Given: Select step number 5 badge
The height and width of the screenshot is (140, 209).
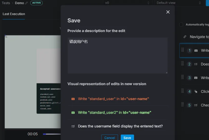Looking at the screenshot, I should point(189,105).
